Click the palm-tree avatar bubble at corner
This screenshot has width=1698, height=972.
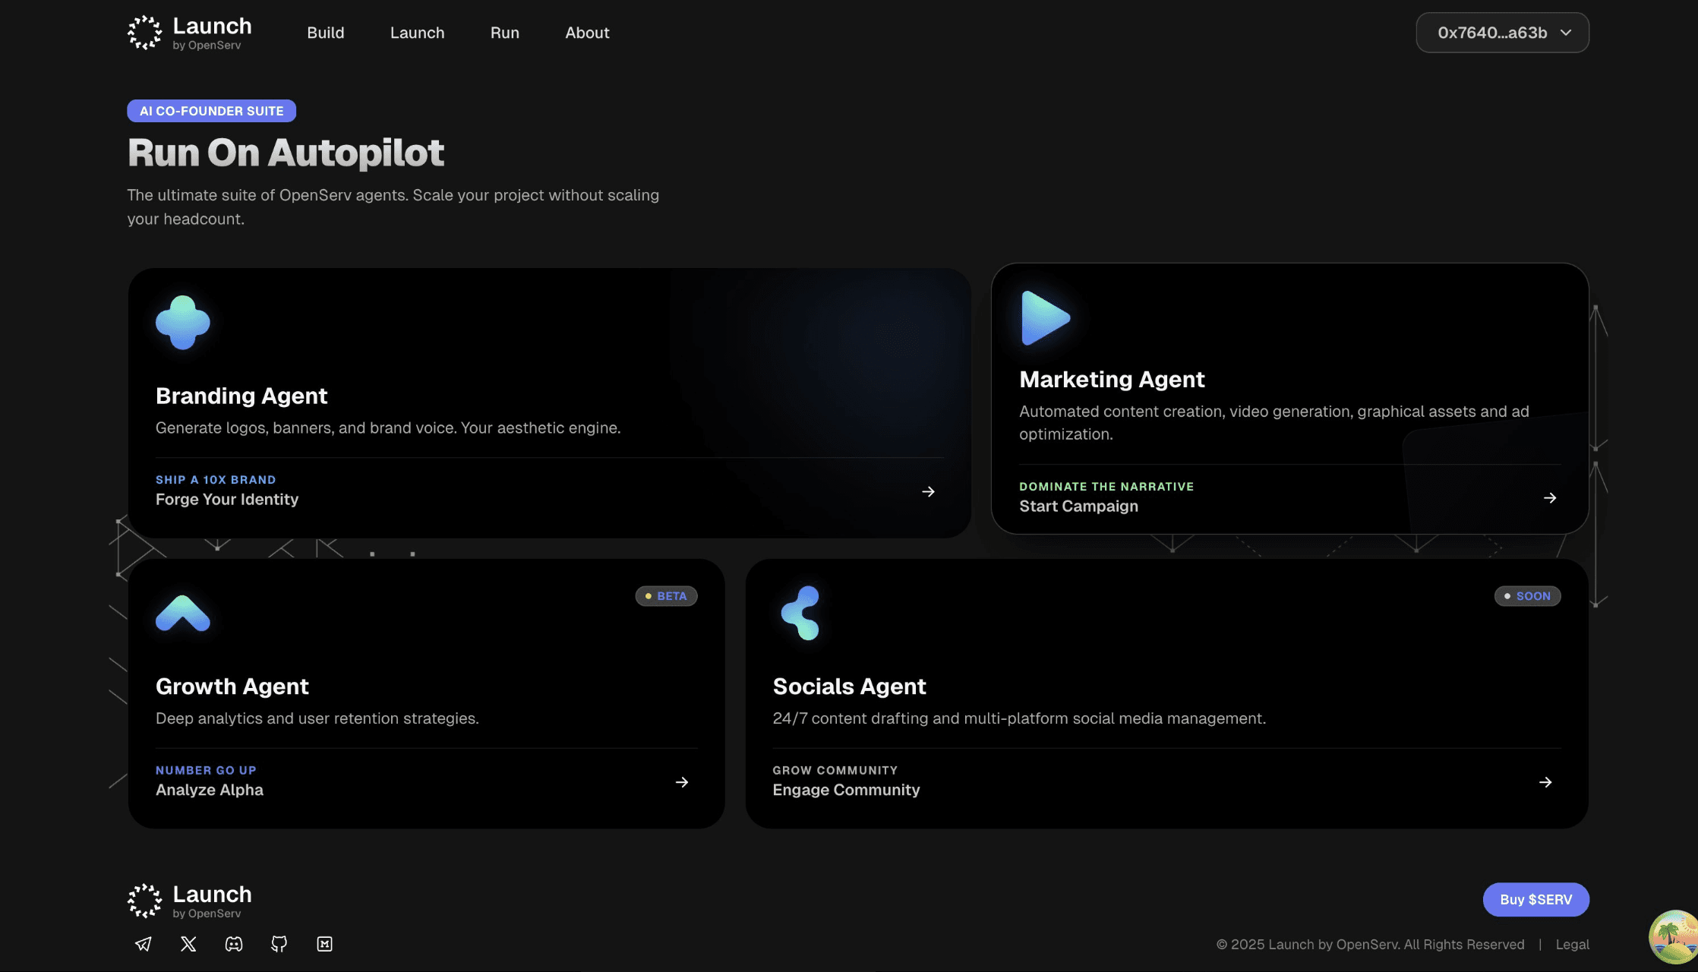1674,938
